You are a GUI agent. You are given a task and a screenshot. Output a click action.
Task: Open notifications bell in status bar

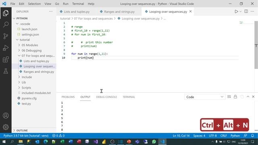[252, 136]
